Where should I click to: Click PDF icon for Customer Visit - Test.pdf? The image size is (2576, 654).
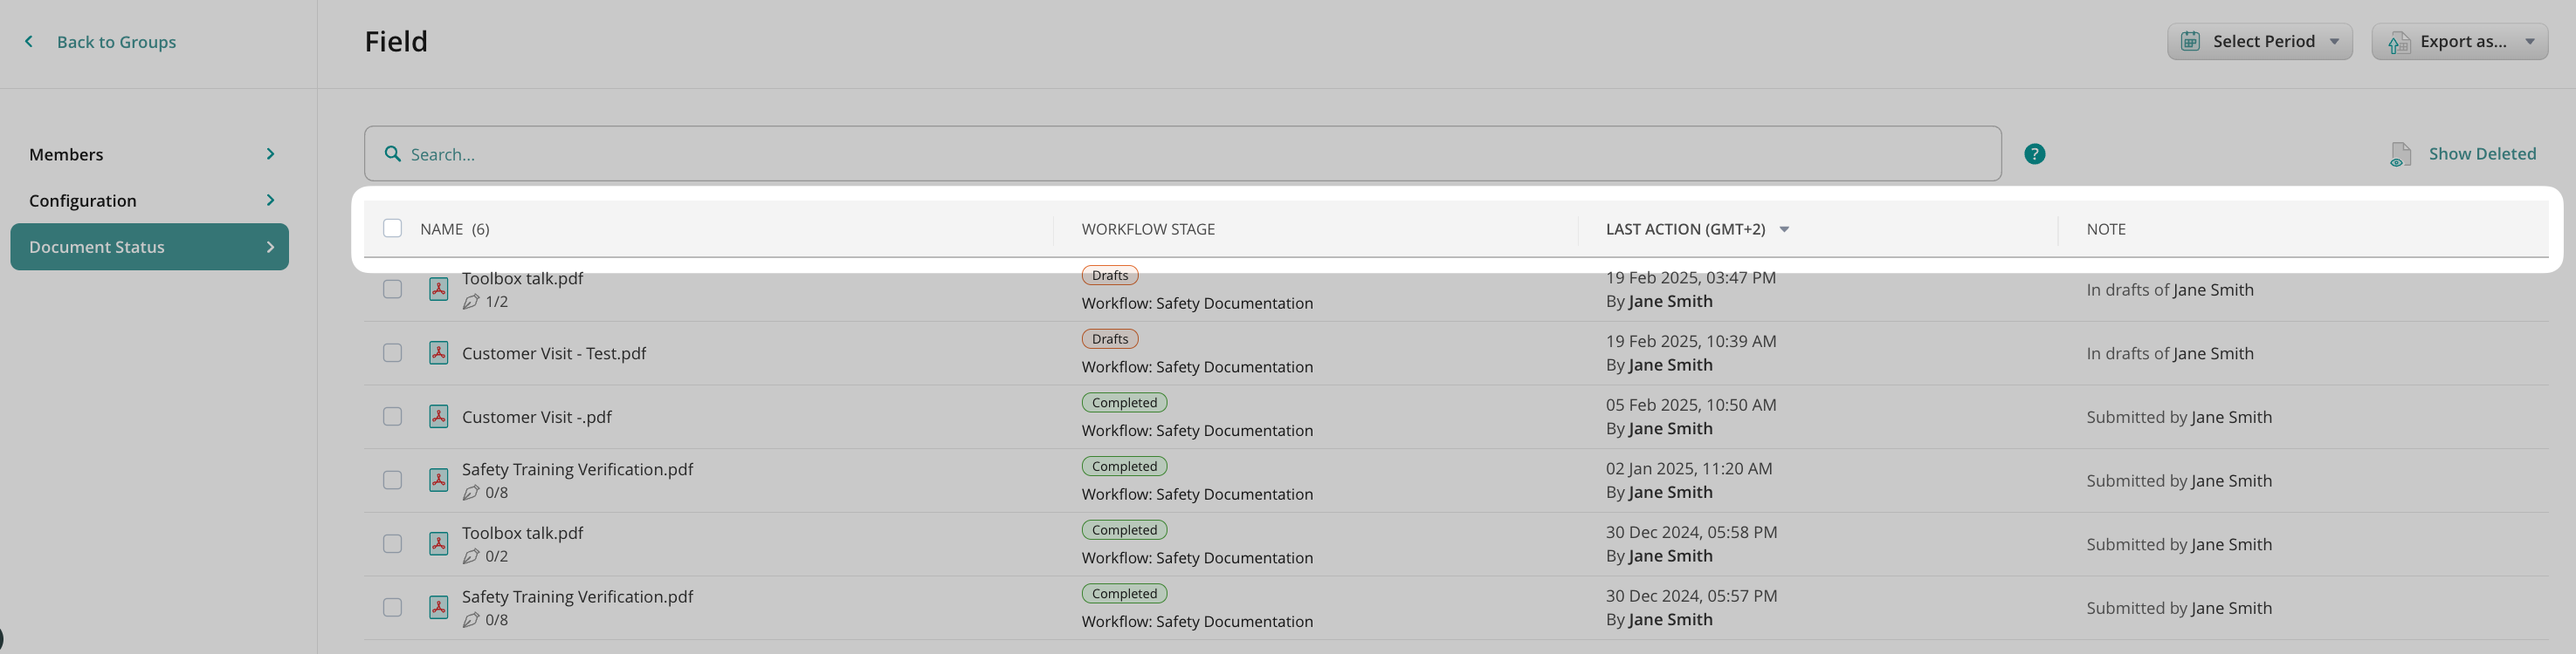(438, 353)
